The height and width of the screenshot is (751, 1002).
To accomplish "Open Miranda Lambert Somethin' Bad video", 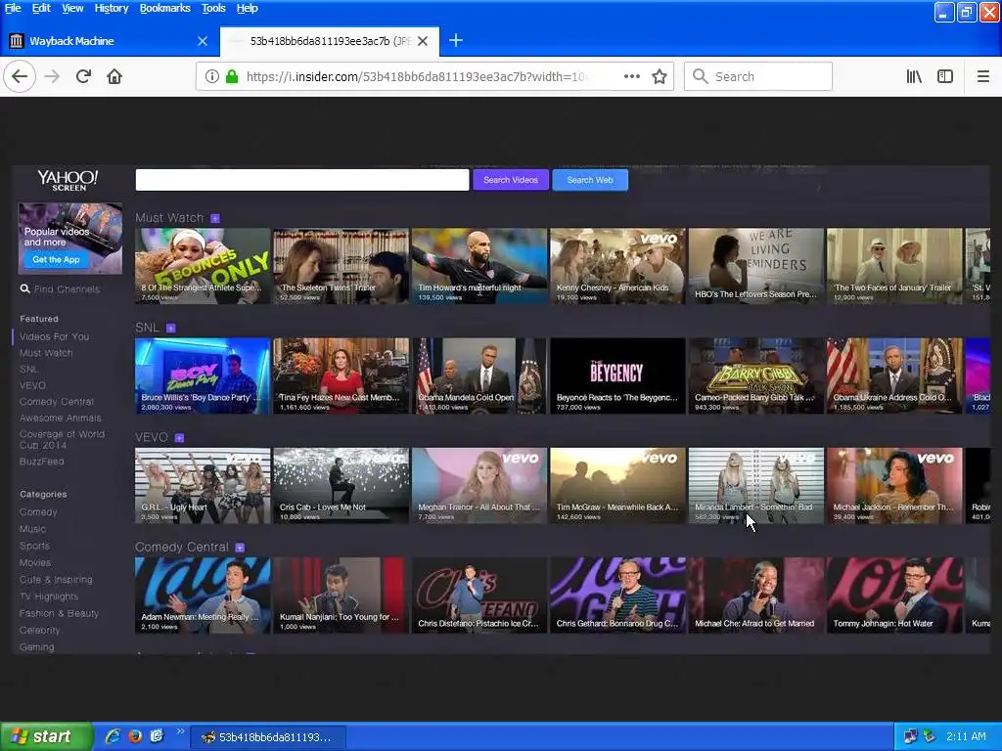I will 756,485.
